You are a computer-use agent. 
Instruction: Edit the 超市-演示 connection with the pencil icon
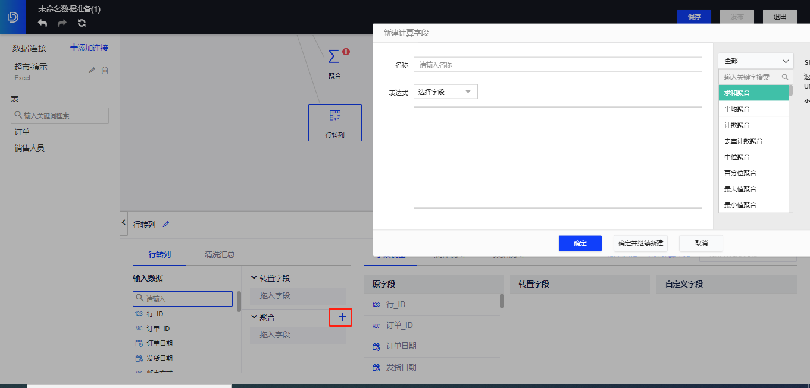point(91,70)
